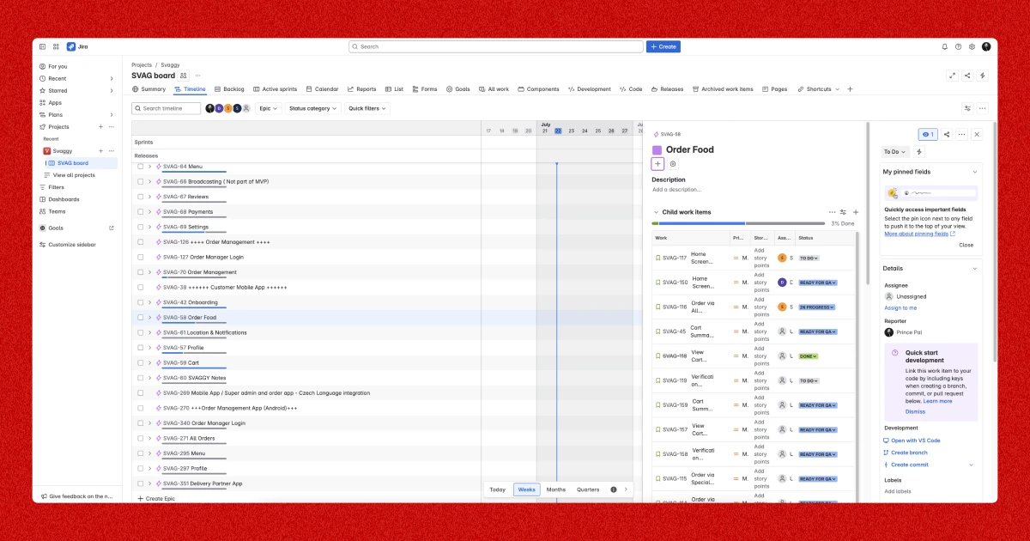Collapse the Child work items section
This screenshot has height=541, width=1030.
click(655, 211)
